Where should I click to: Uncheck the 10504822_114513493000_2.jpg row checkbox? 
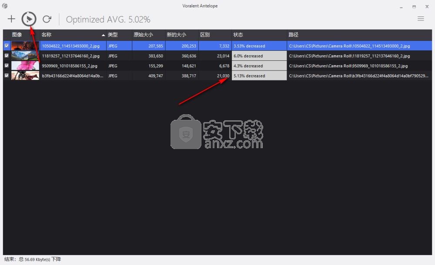(x=7, y=46)
